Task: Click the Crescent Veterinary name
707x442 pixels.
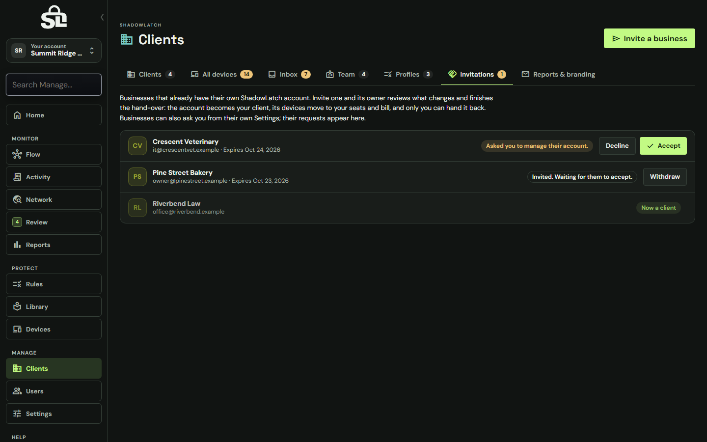Action: click(186, 141)
